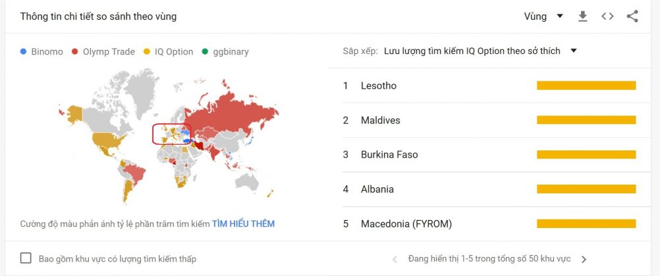This screenshot has height=276, width=660.
Task: Select Burkina Faso region row
Action: tap(389, 154)
